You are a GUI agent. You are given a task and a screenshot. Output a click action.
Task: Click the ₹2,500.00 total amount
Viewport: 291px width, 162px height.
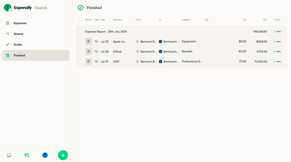261,62
